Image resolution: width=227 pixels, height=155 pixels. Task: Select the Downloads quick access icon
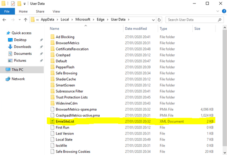coord(10,47)
